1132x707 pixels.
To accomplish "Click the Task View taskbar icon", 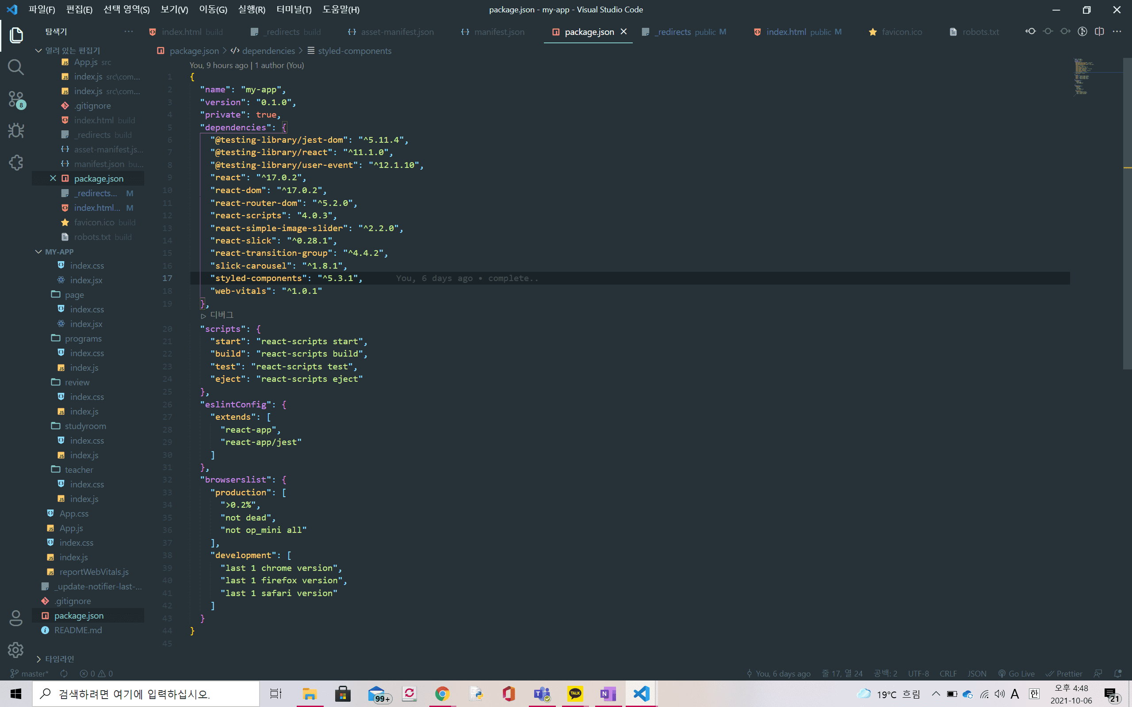I will pos(276,694).
